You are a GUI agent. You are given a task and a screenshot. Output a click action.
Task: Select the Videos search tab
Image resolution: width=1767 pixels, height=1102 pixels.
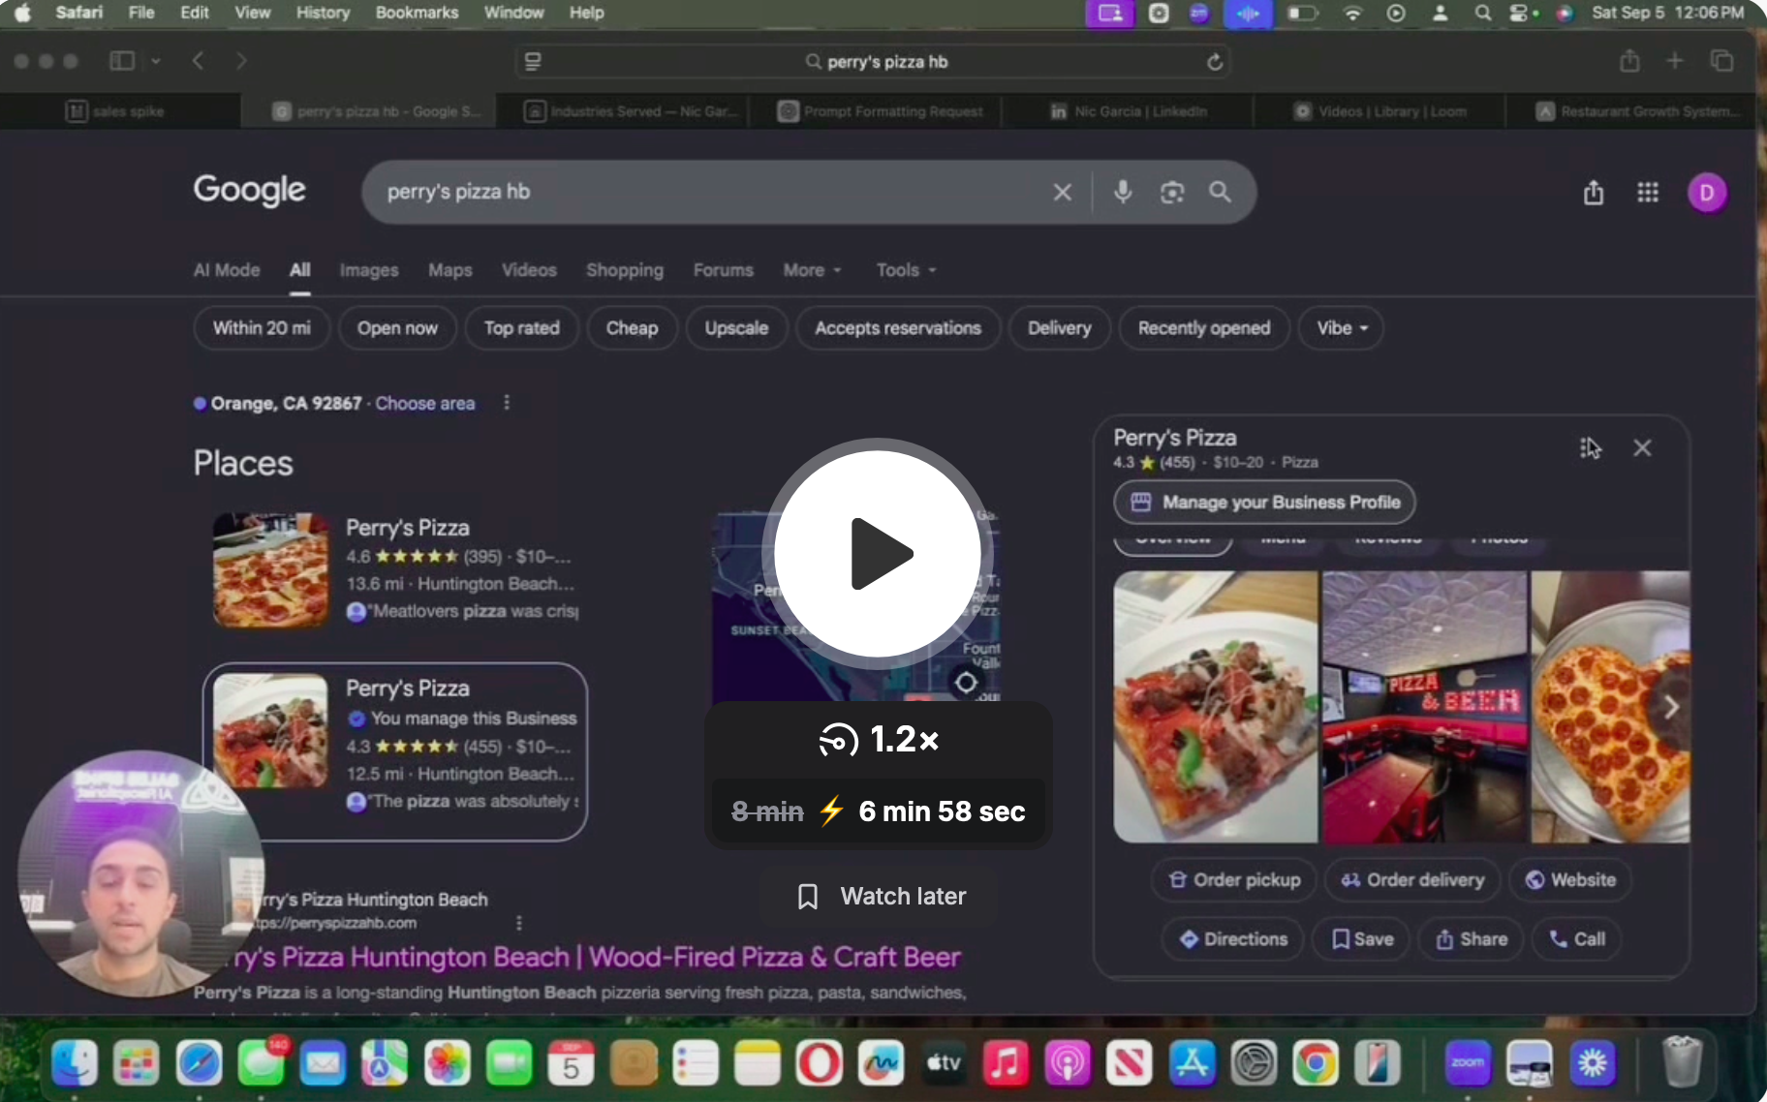(x=529, y=270)
